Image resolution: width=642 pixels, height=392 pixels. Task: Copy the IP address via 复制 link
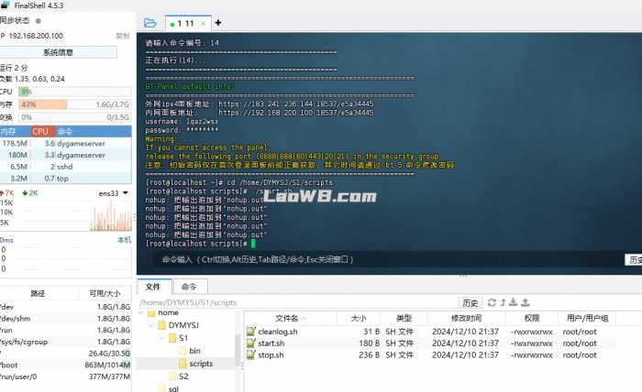pos(123,36)
